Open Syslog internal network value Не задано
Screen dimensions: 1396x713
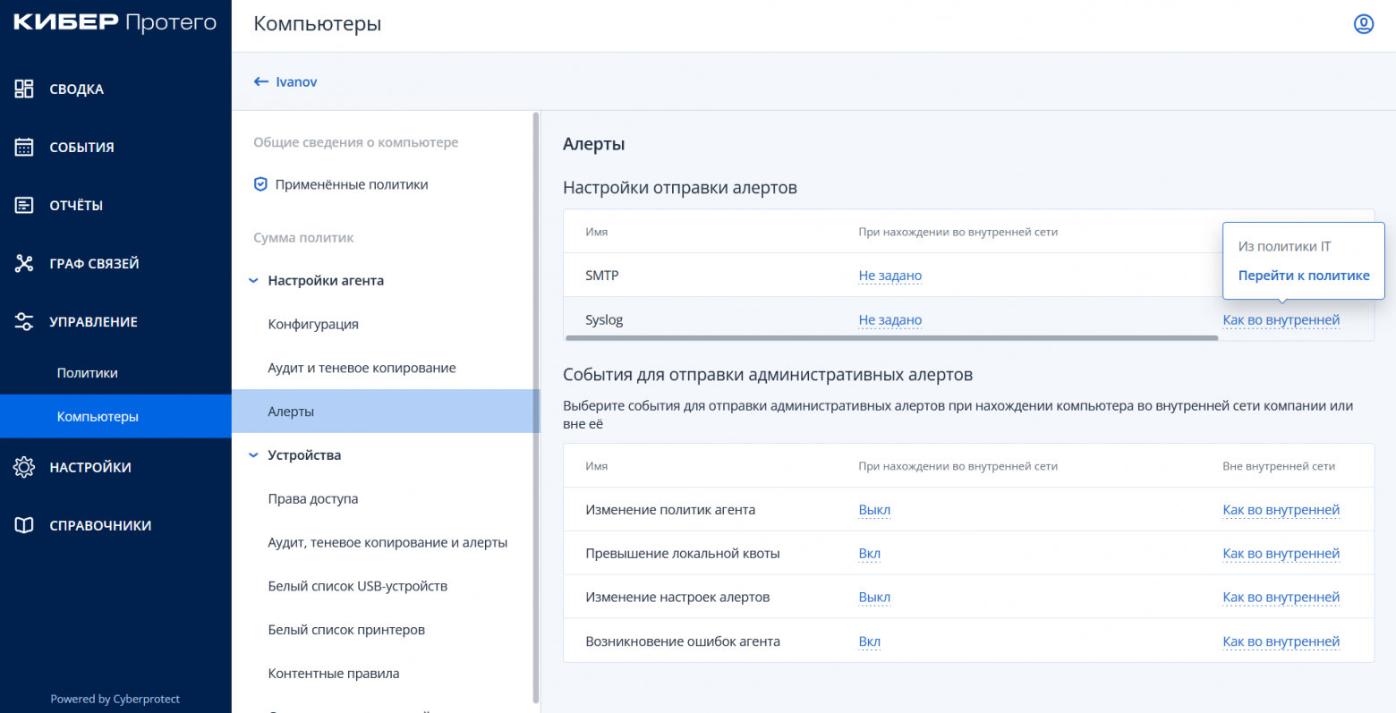click(x=890, y=319)
